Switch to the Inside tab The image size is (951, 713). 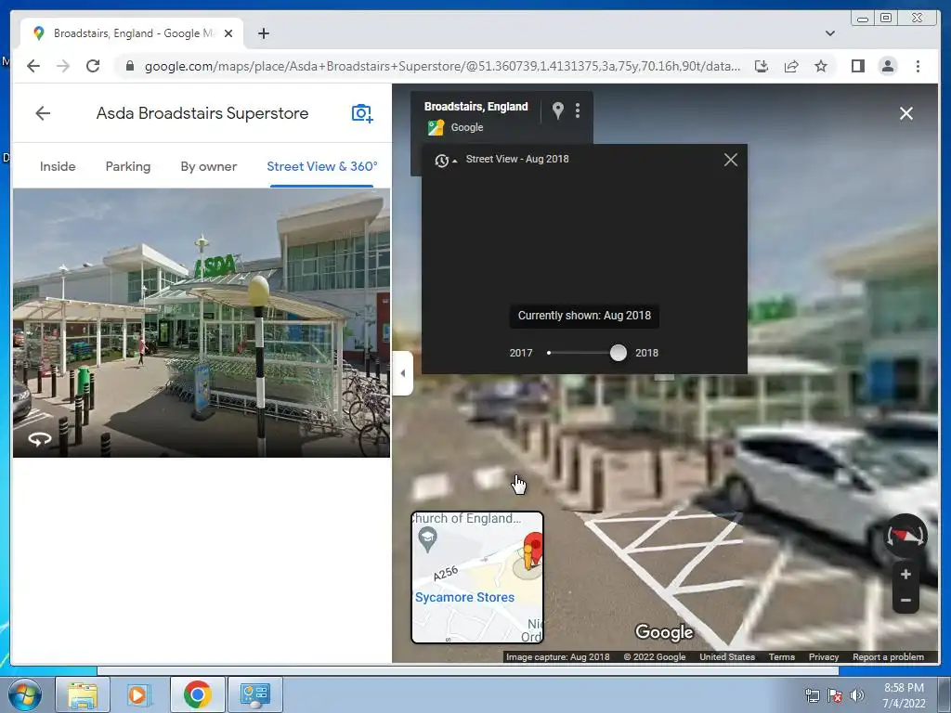click(x=58, y=166)
